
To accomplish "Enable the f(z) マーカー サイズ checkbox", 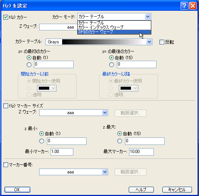I will pyautogui.click(x=6, y=106).
